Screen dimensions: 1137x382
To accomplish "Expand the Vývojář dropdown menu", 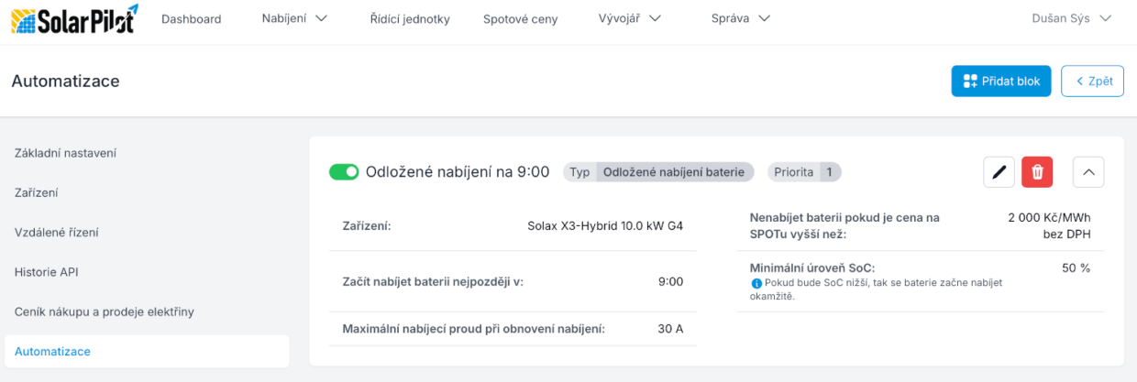I will click(x=629, y=18).
